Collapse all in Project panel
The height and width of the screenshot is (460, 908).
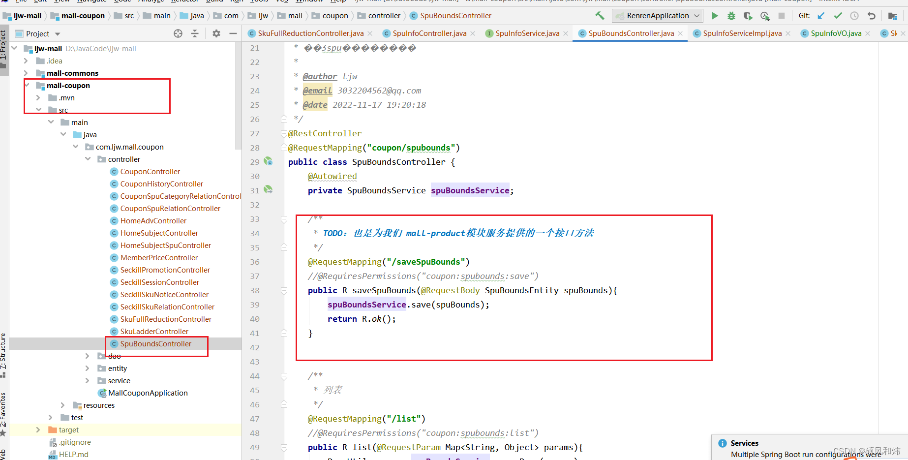(195, 33)
